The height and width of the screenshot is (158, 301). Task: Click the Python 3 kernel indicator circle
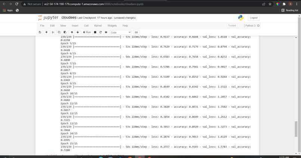coord(258,25)
